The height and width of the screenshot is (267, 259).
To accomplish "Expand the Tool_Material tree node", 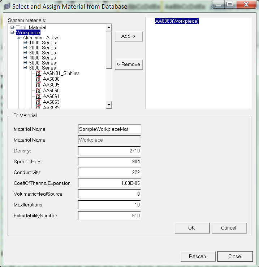I will pyautogui.click(x=12, y=27).
